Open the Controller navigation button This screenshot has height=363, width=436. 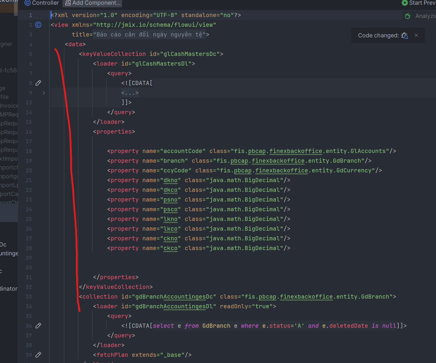[42, 3]
